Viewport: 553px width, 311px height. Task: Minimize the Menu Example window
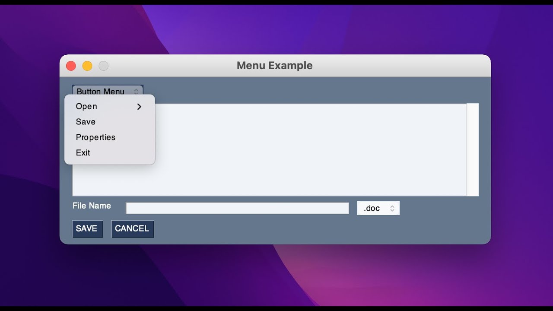(87, 66)
